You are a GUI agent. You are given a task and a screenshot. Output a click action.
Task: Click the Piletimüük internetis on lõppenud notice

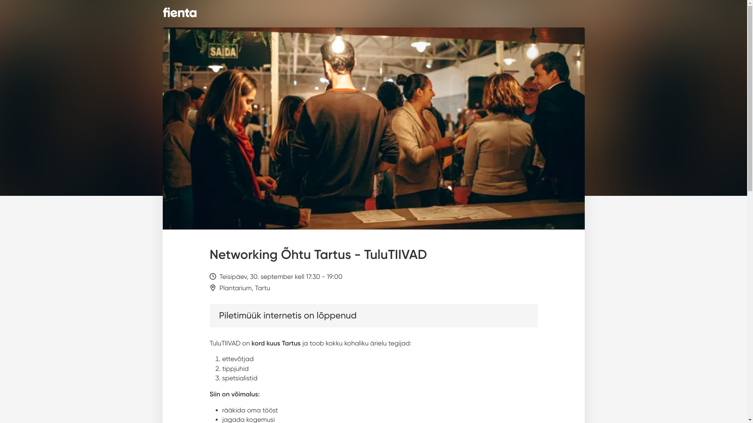373,316
